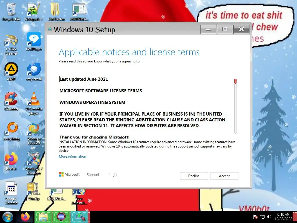The image size is (297, 223).
Task: Open the network tray icon
Action: [262, 217]
